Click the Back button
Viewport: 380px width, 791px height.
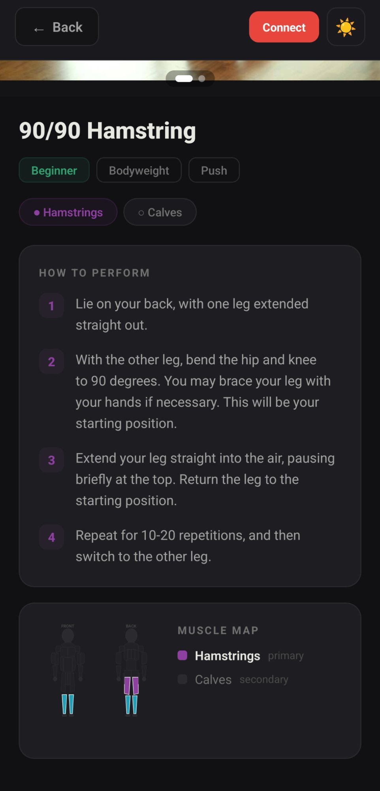pos(56,27)
